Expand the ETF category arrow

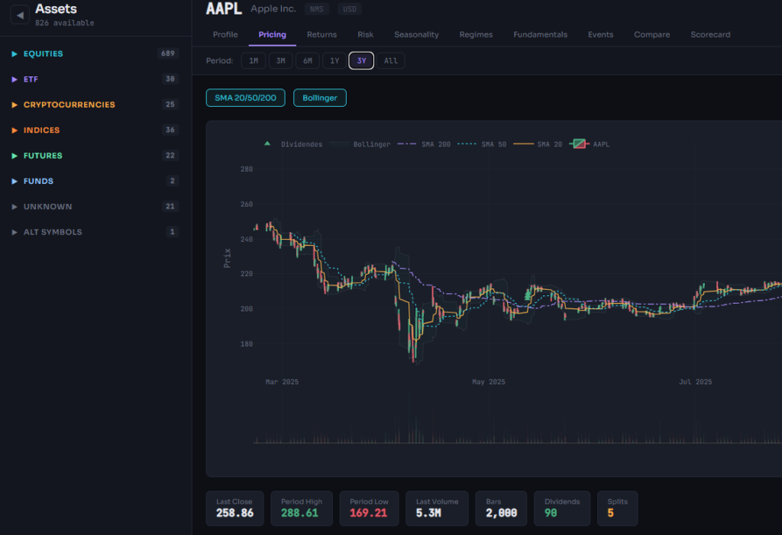(15, 79)
